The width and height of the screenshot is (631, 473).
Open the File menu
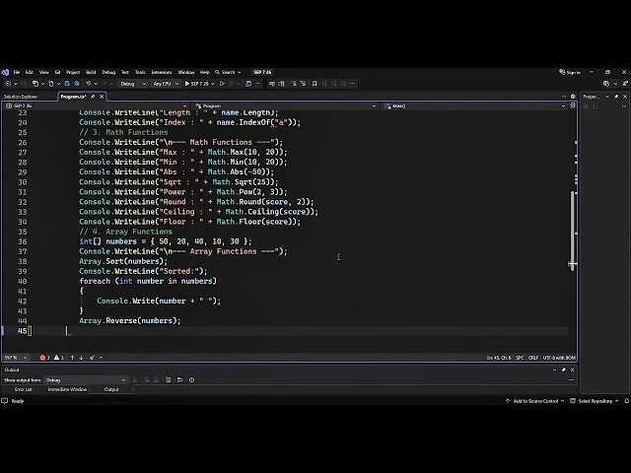click(x=17, y=72)
